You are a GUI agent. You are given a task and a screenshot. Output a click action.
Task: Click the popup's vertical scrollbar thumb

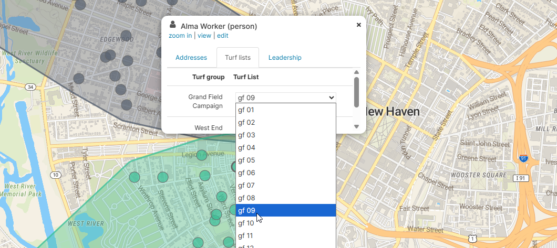(357, 92)
